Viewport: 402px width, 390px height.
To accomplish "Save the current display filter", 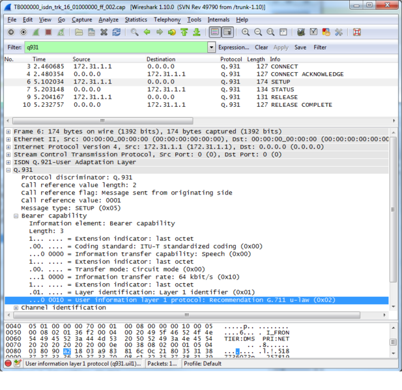I will pyautogui.click(x=300, y=48).
